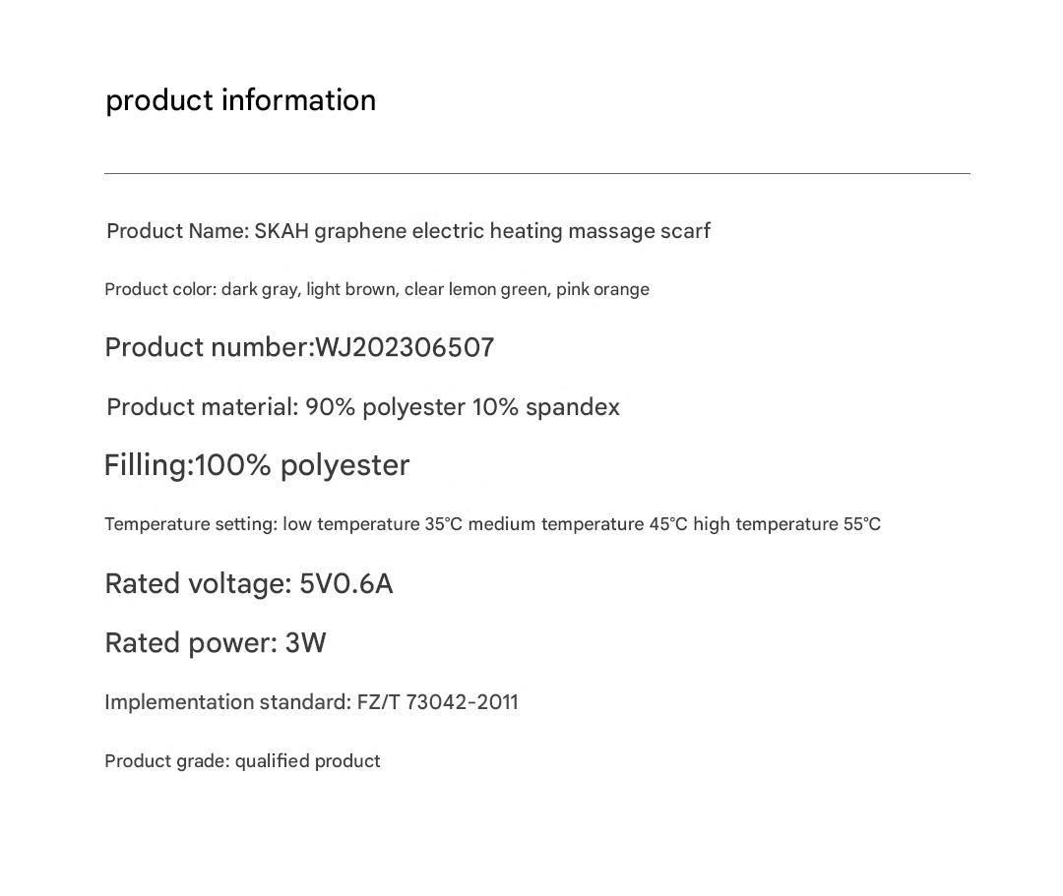
Task: Click the standard code FZ/T 73042-2011
Action: (x=437, y=702)
